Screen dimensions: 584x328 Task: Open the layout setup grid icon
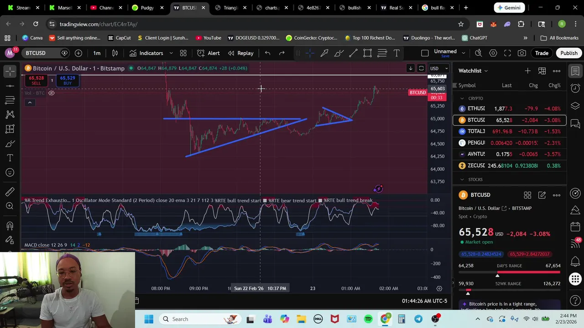pos(183,53)
